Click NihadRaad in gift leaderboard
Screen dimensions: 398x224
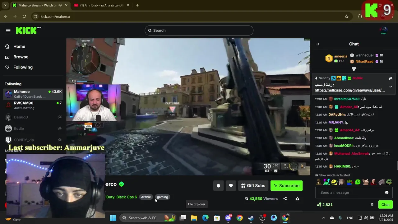point(364,62)
